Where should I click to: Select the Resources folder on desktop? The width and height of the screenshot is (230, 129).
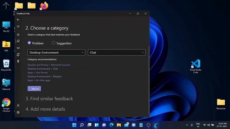(x=221, y=104)
